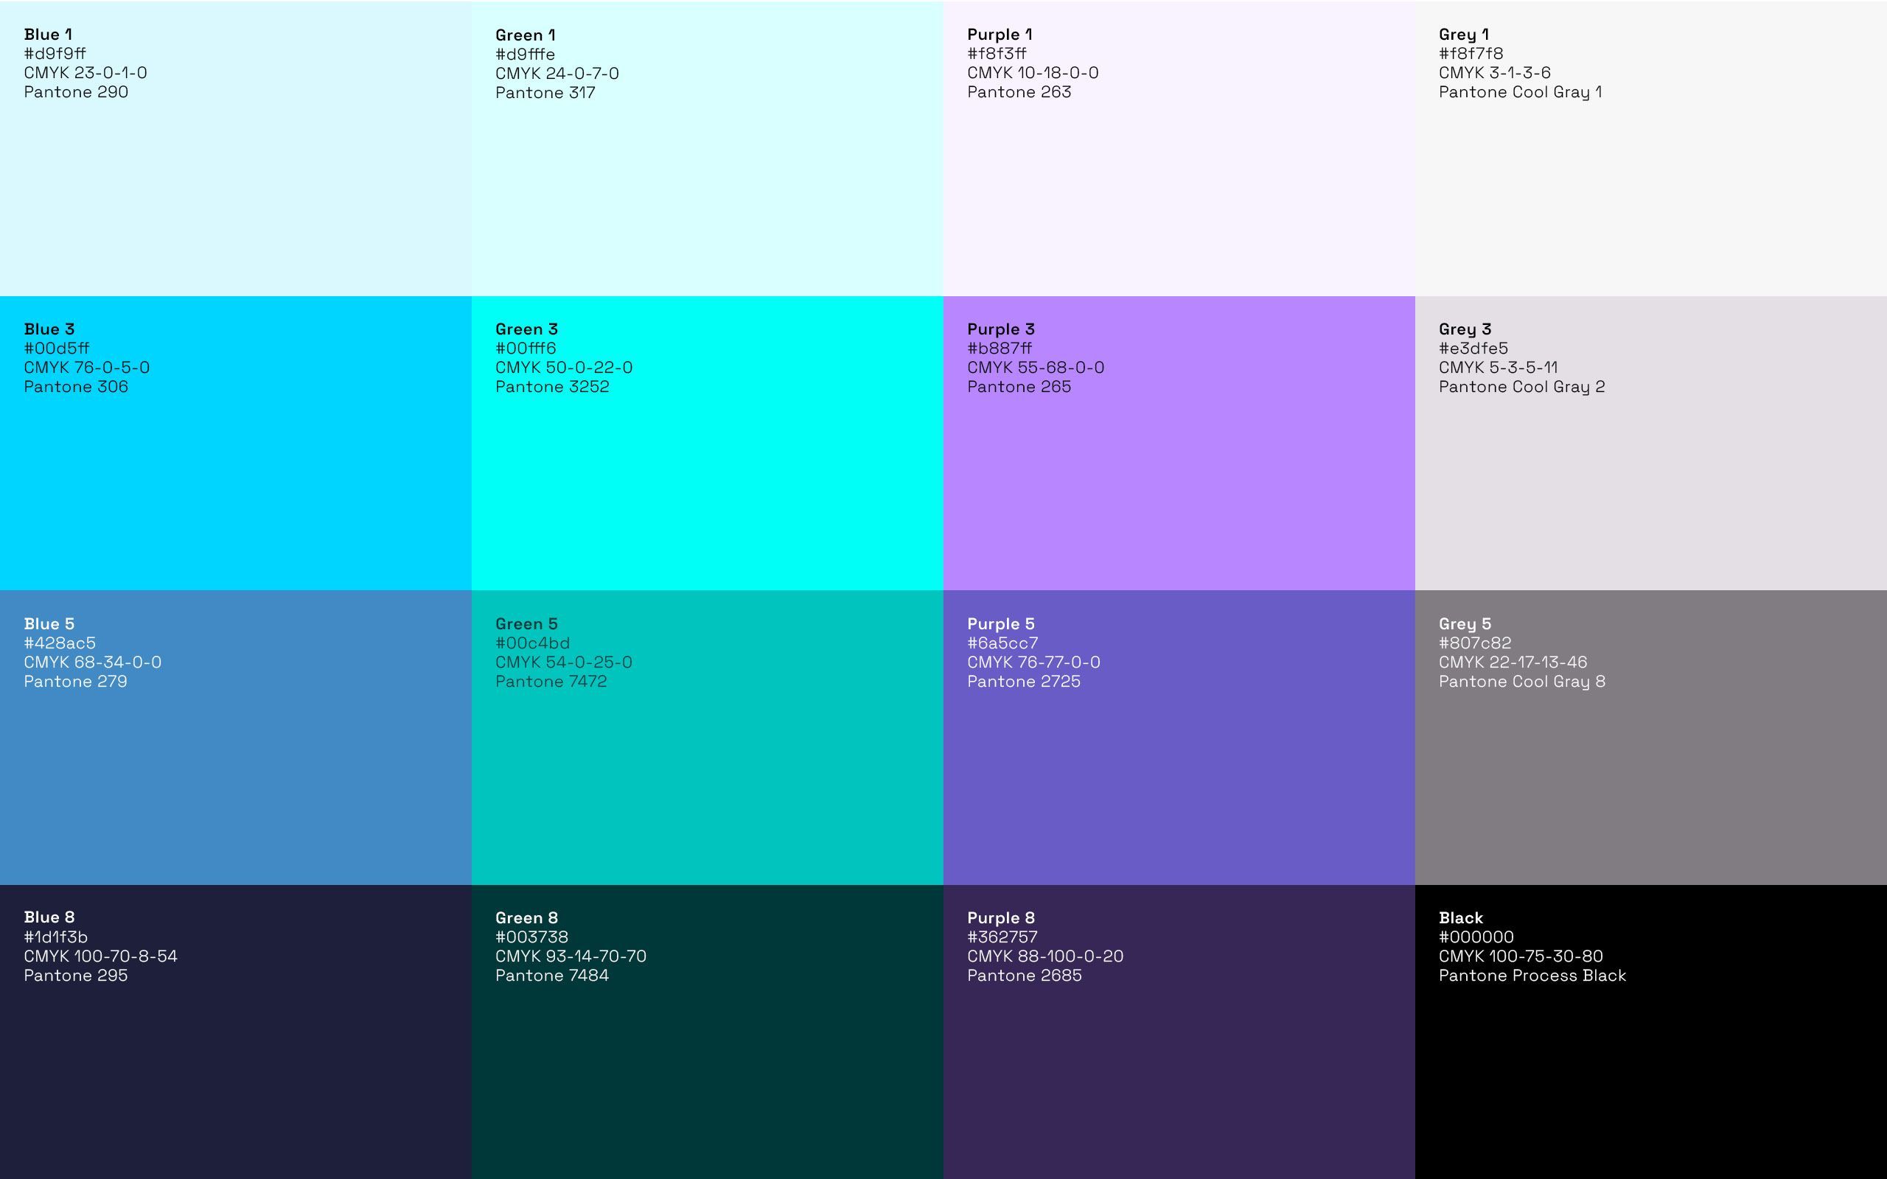1887x1179 pixels.
Task: Click the Grey 3 swatch title
Action: coord(1465,329)
